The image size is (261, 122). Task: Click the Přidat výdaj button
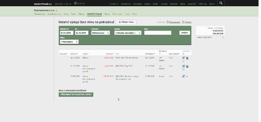tap(127, 22)
